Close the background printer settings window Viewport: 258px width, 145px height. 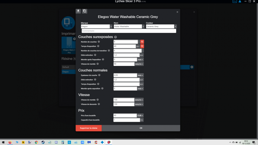click(194, 12)
